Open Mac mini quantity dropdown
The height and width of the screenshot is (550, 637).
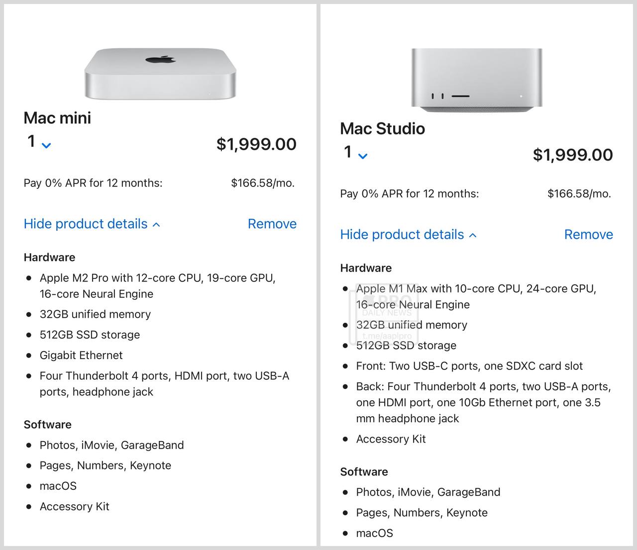coord(39,142)
